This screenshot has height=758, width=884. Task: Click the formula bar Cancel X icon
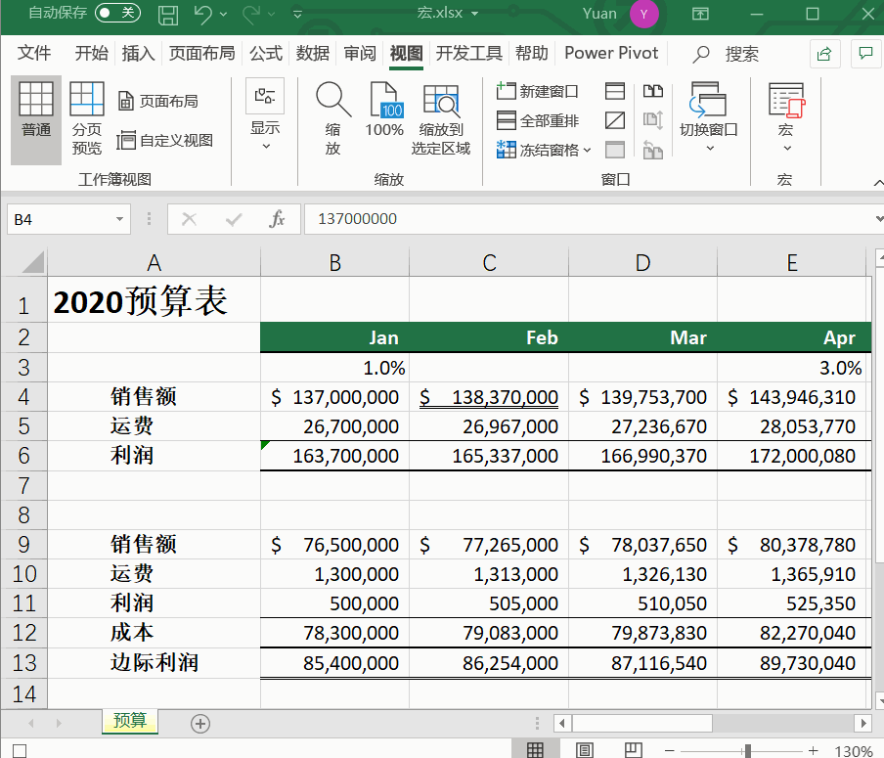pyautogui.click(x=190, y=219)
